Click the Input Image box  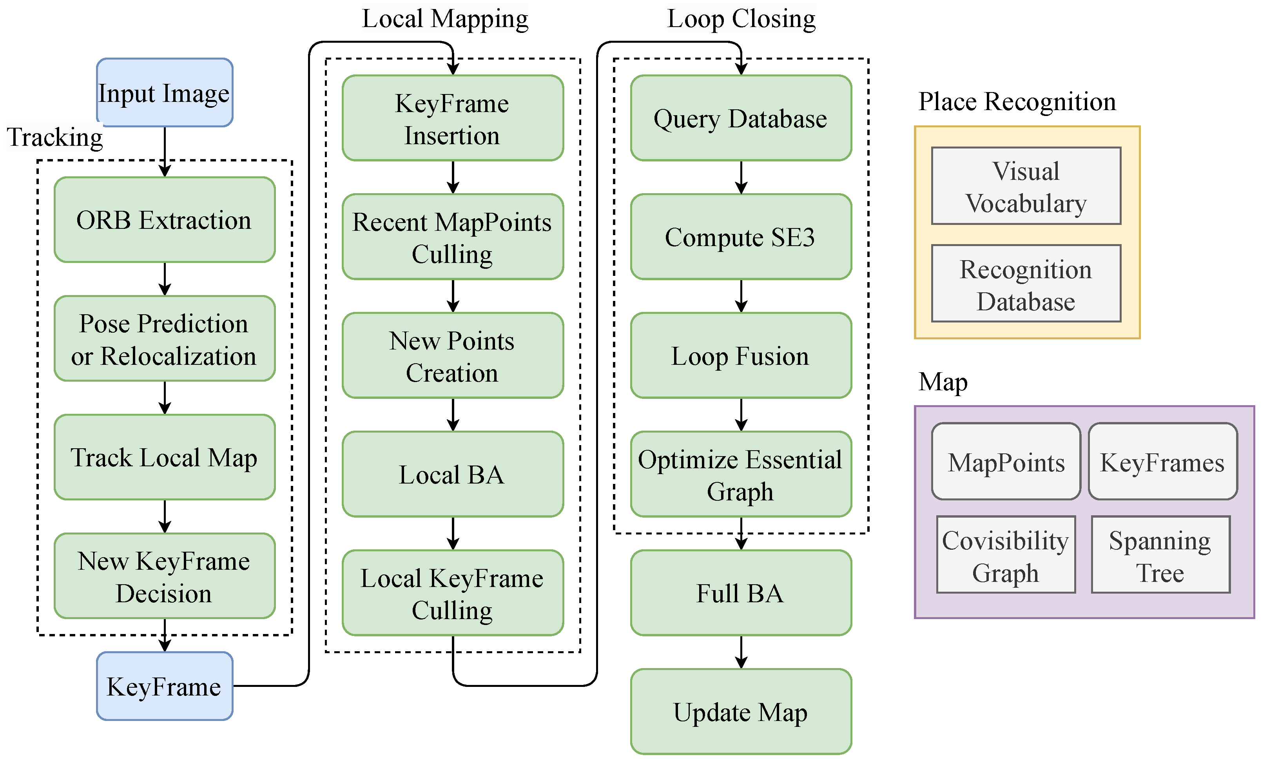click(164, 93)
